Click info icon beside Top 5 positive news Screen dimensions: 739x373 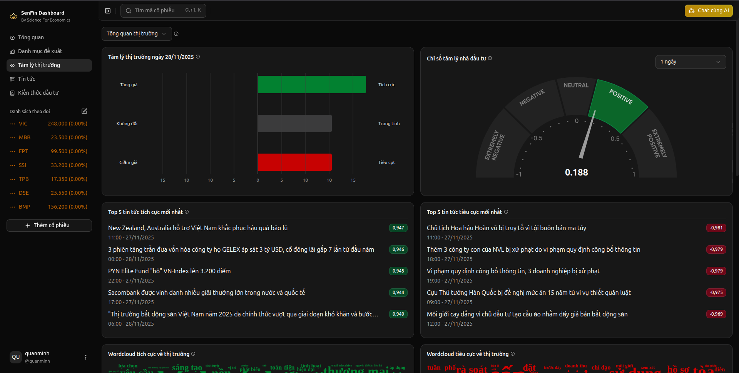187,212
